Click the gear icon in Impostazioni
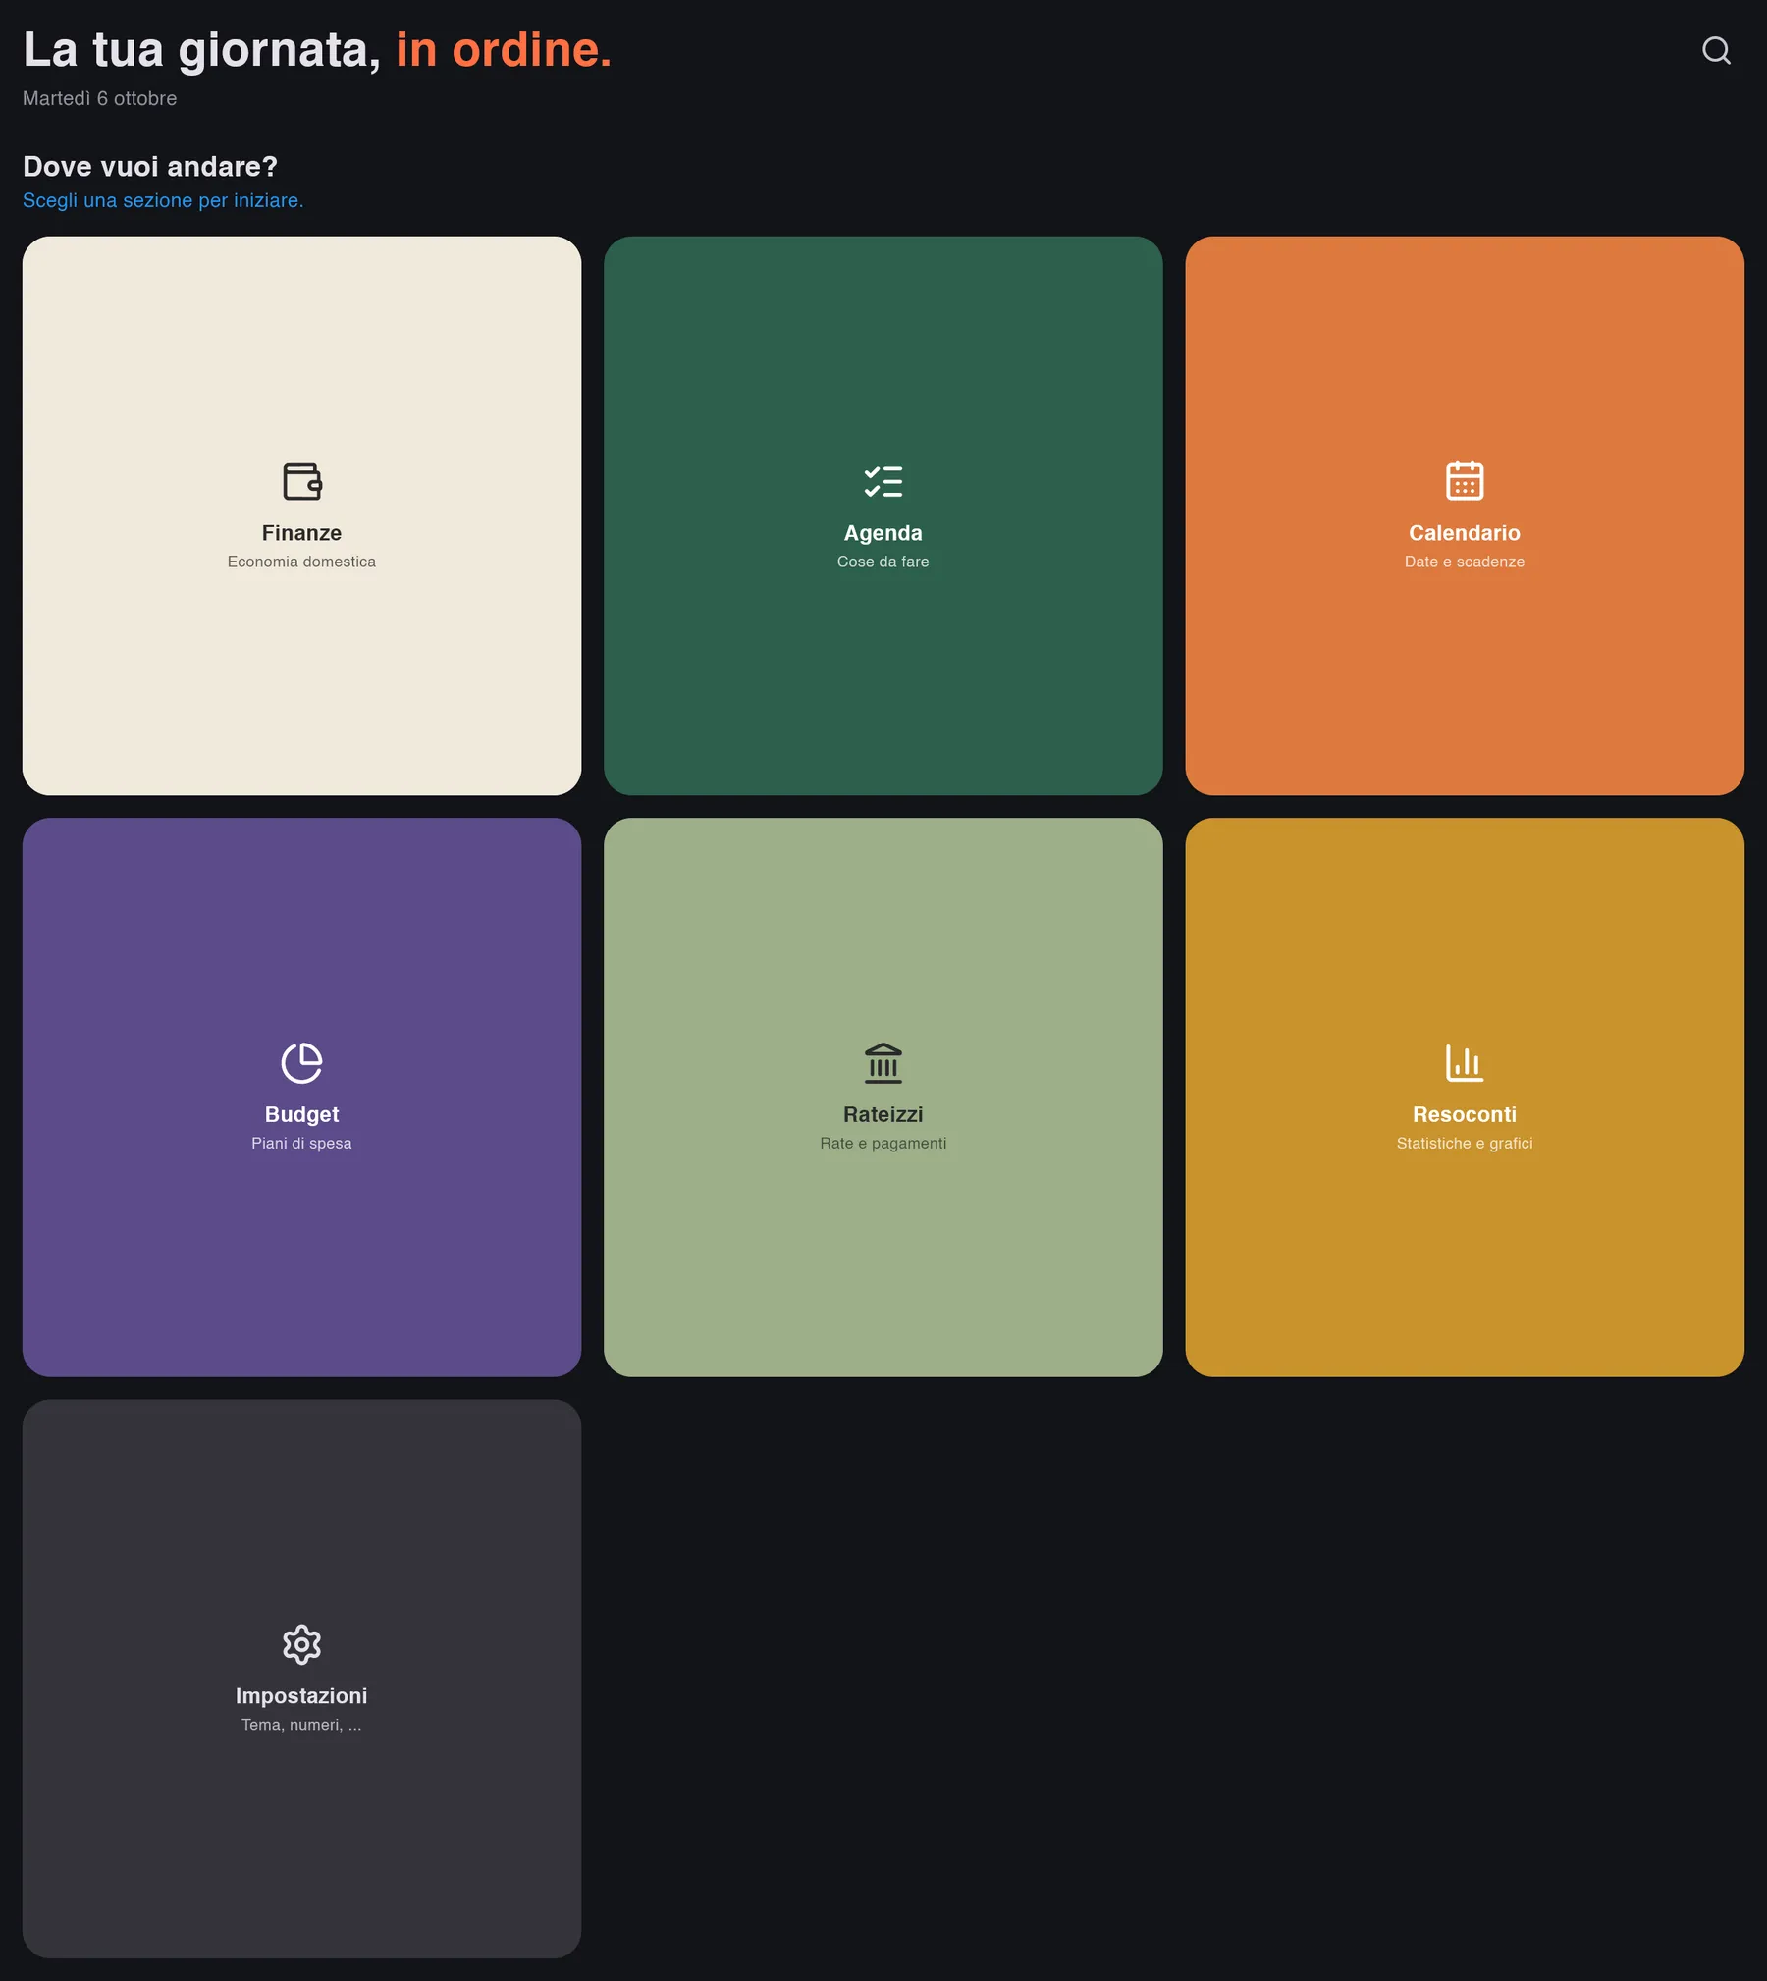The height and width of the screenshot is (1981, 1767). point(301,1644)
